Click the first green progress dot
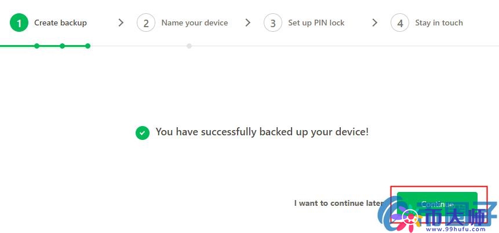499x233 pixels. (x=37, y=46)
